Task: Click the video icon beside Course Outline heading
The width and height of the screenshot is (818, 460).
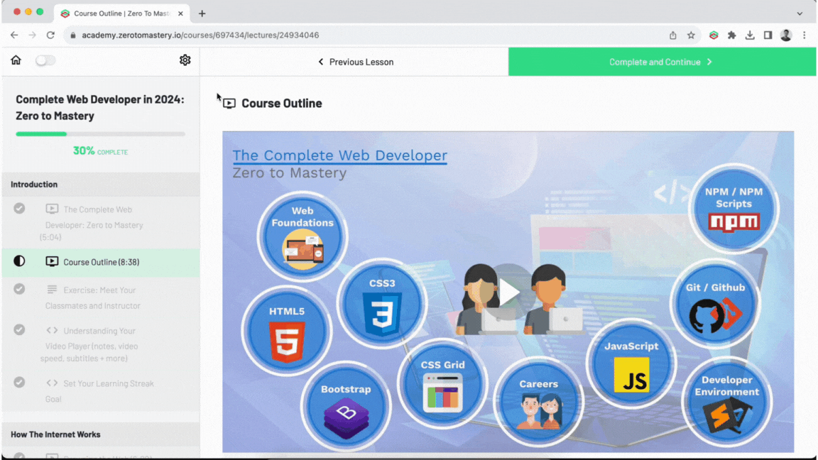Action: (x=229, y=103)
